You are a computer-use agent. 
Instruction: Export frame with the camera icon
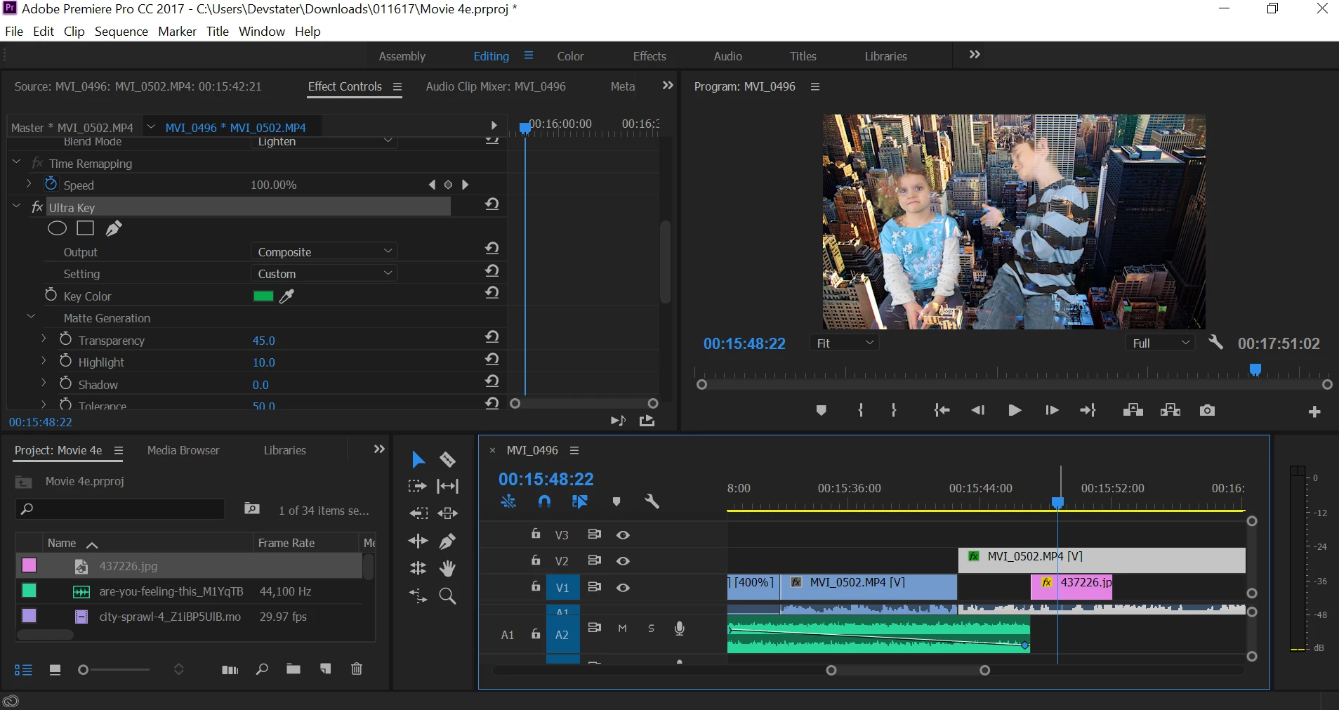coord(1207,410)
